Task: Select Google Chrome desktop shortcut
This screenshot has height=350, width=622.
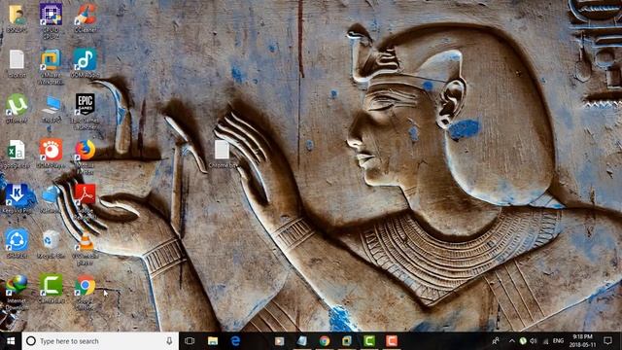Action: 85,293
